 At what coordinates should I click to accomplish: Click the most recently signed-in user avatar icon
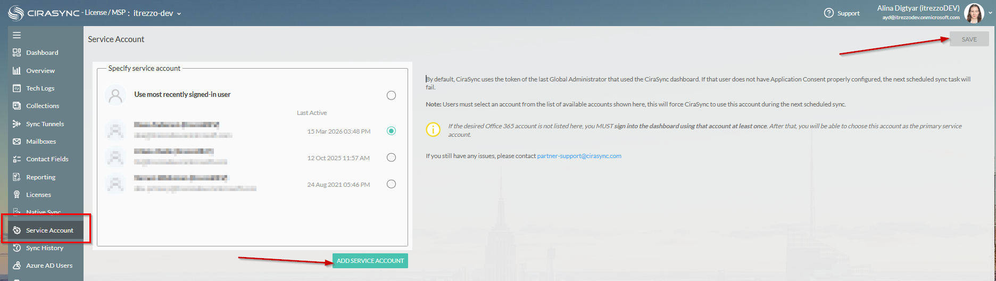click(x=115, y=95)
